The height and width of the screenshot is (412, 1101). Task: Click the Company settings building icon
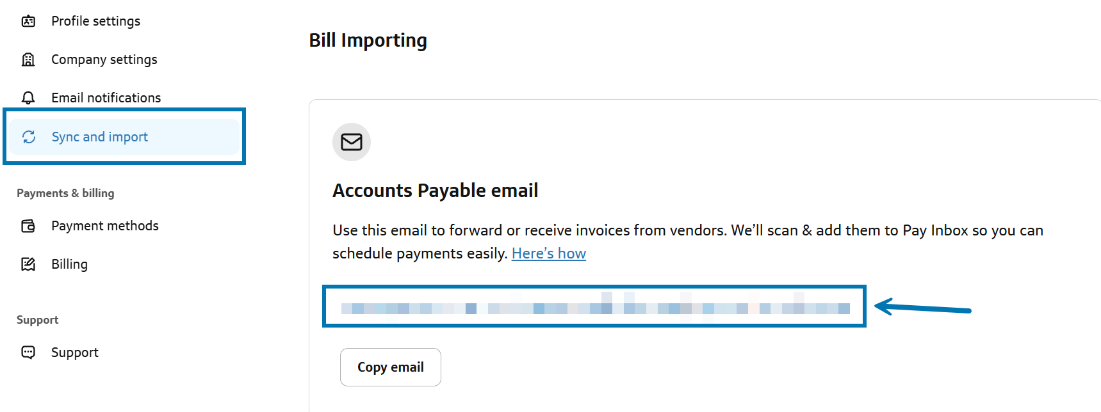[x=28, y=59]
